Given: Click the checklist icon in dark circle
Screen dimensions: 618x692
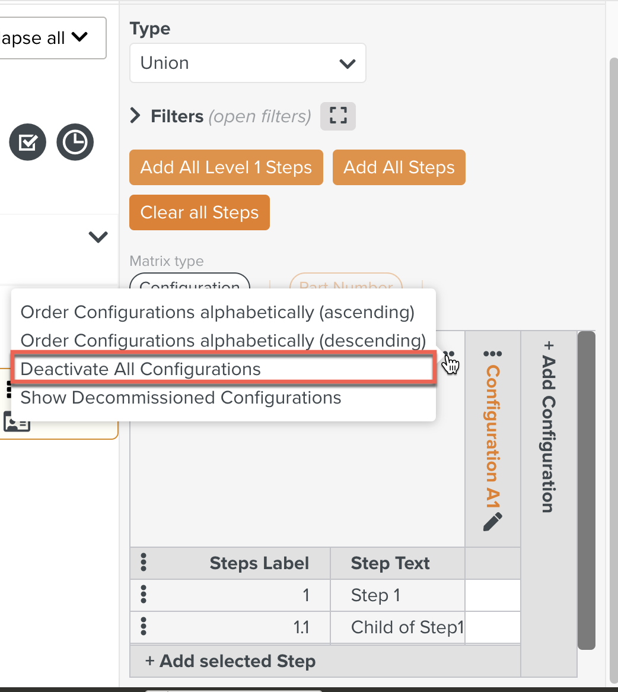Looking at the screenshot, I should 27,142.
